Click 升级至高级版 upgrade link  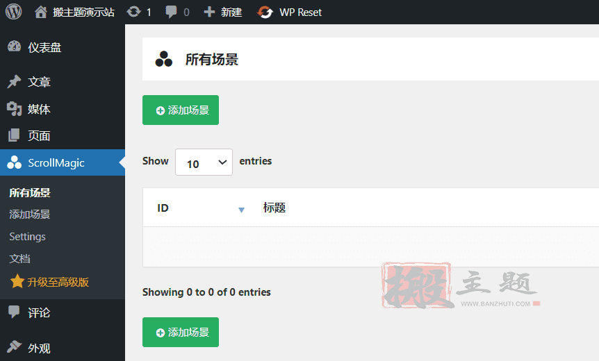tap(58, 282)
